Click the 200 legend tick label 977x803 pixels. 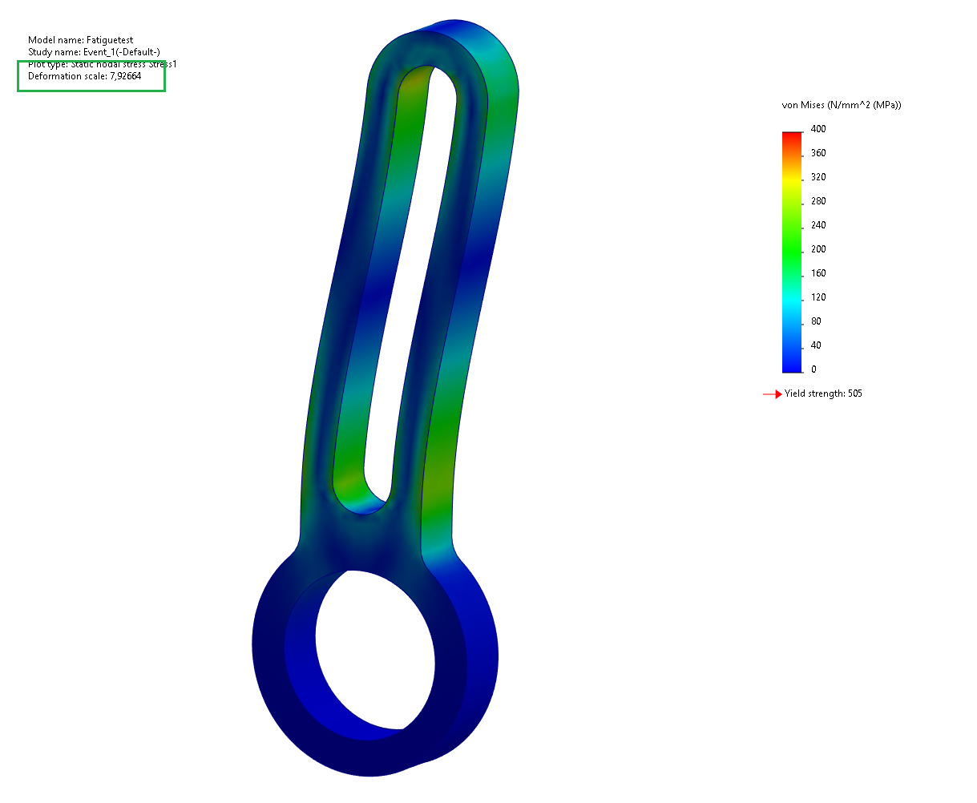(818, 249)
